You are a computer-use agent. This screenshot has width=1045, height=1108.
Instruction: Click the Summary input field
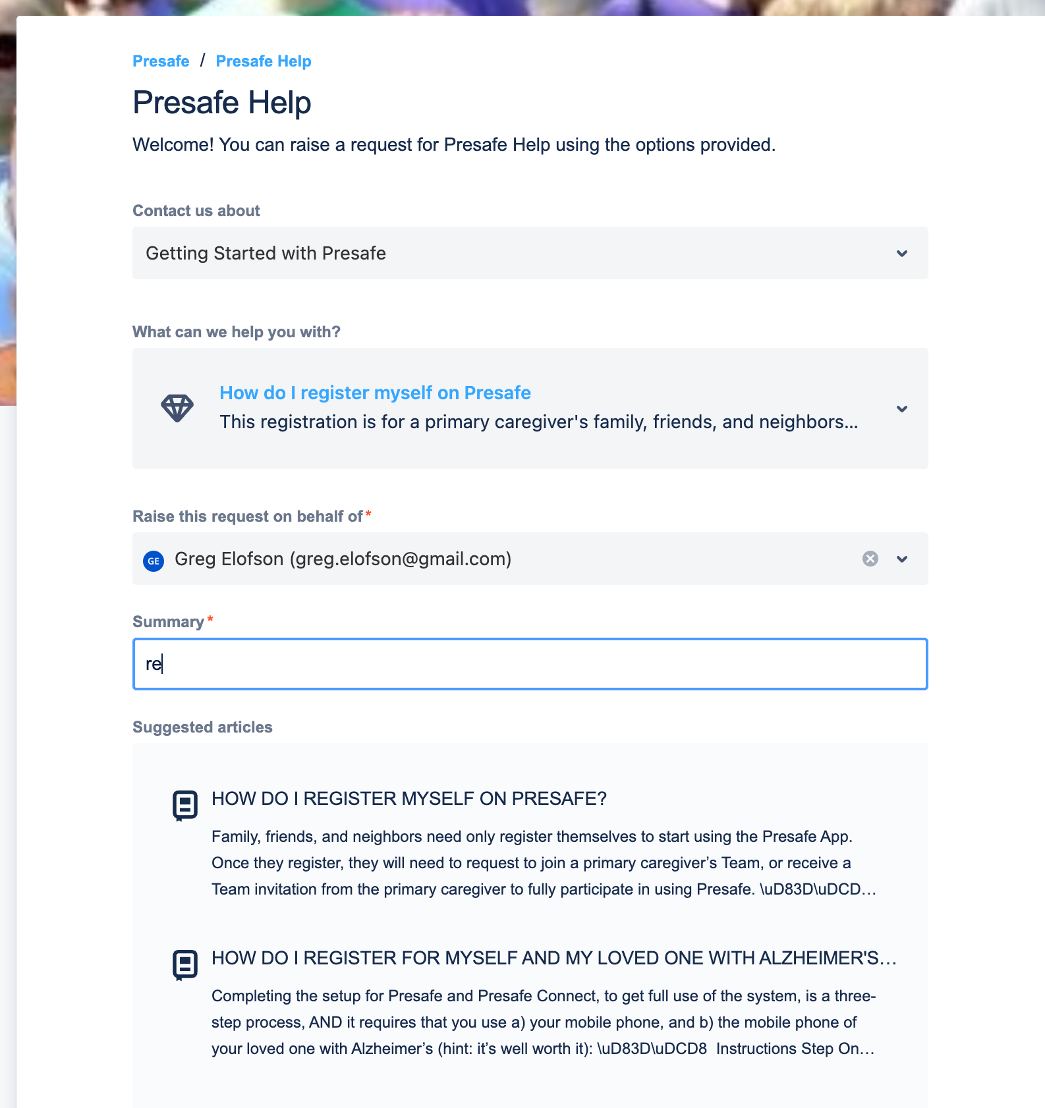click(x=530, y=664)
